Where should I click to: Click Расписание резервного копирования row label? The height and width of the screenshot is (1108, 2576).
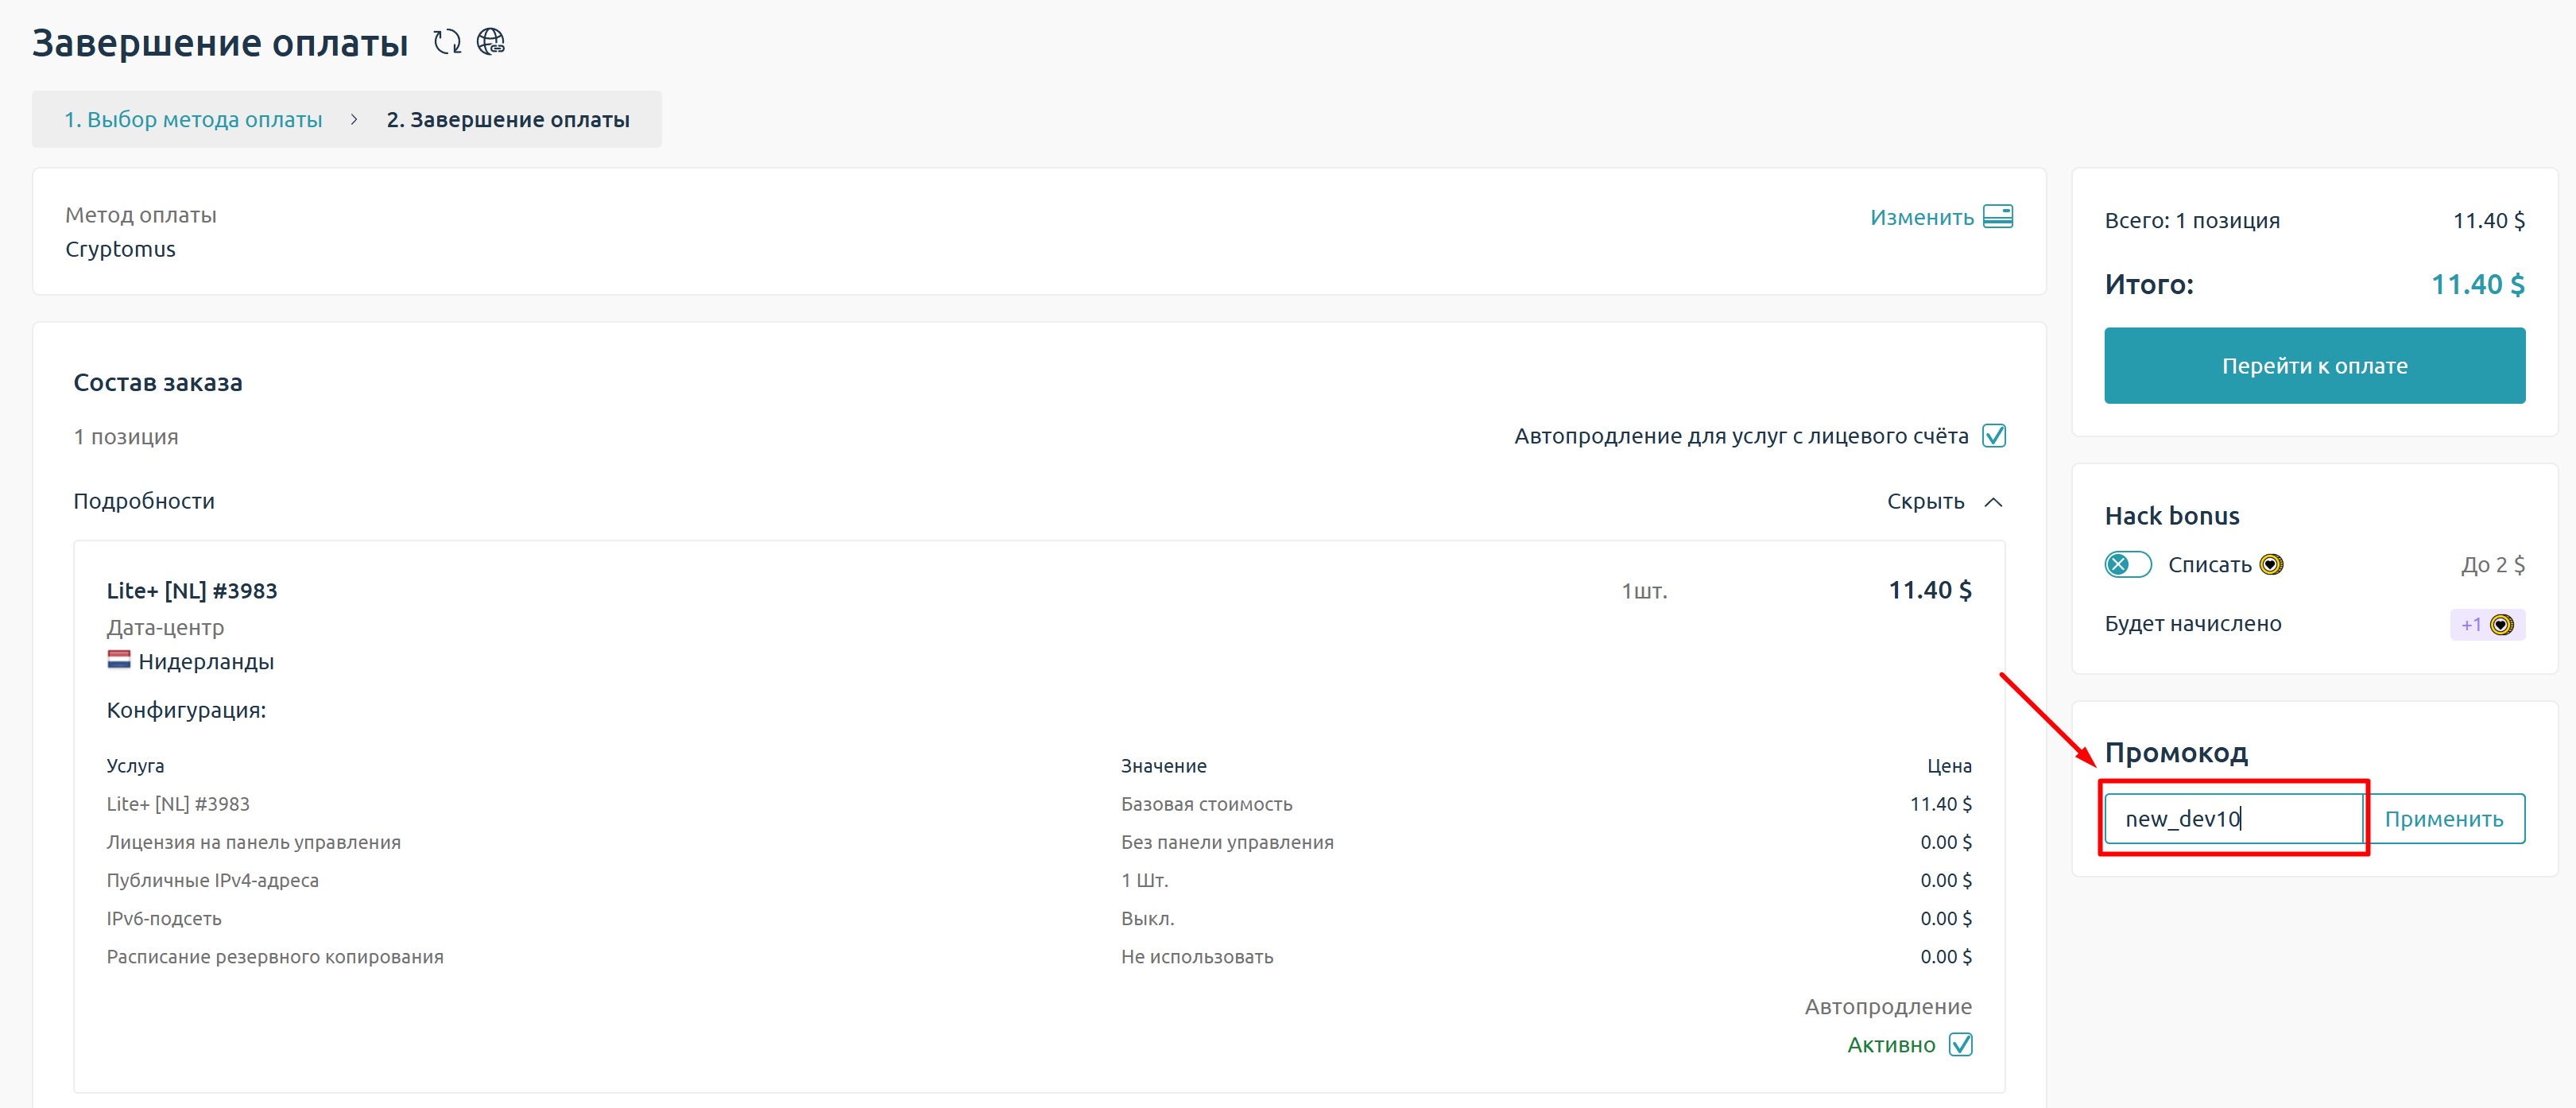(x=275, y=957)
